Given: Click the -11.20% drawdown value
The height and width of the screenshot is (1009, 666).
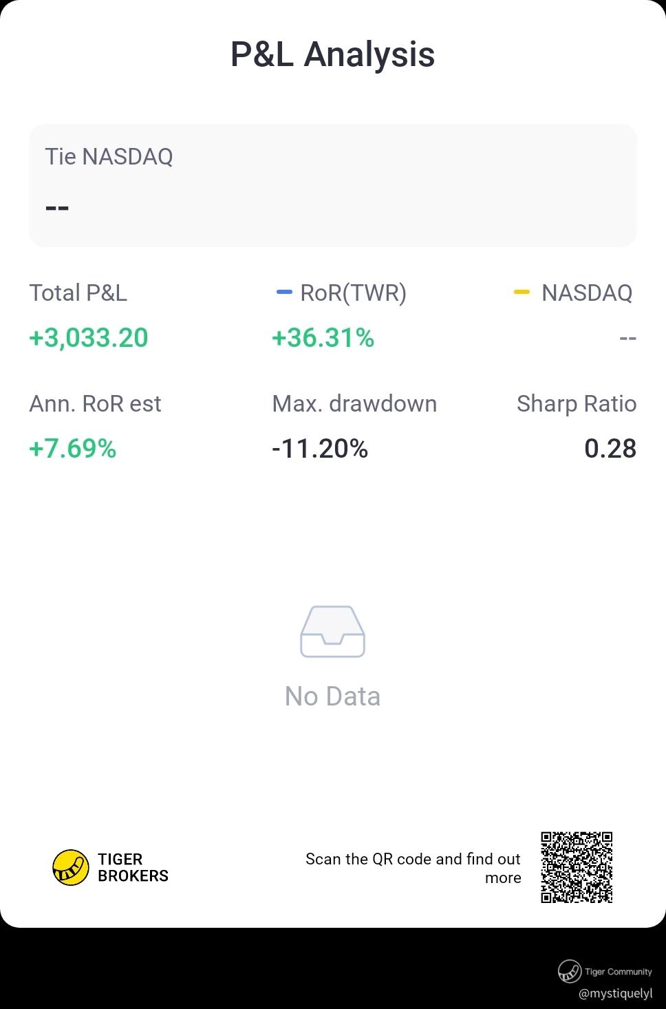Looking at the screenshot, I should (320, 449).
